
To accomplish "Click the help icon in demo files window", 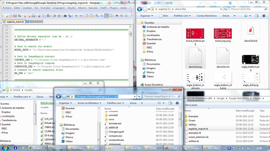I will 264,15.
